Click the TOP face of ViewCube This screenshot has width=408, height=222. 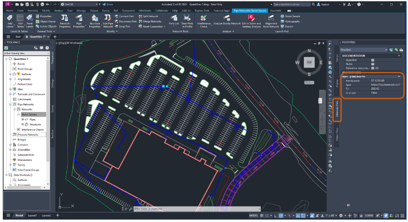[x=308, y=62]
